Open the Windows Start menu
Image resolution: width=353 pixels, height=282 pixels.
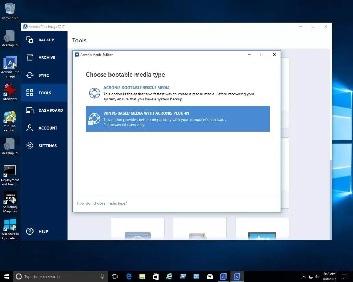coord(6,277)
